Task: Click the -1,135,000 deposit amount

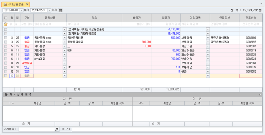Action: pyautogui.click(x=166, y=29)
